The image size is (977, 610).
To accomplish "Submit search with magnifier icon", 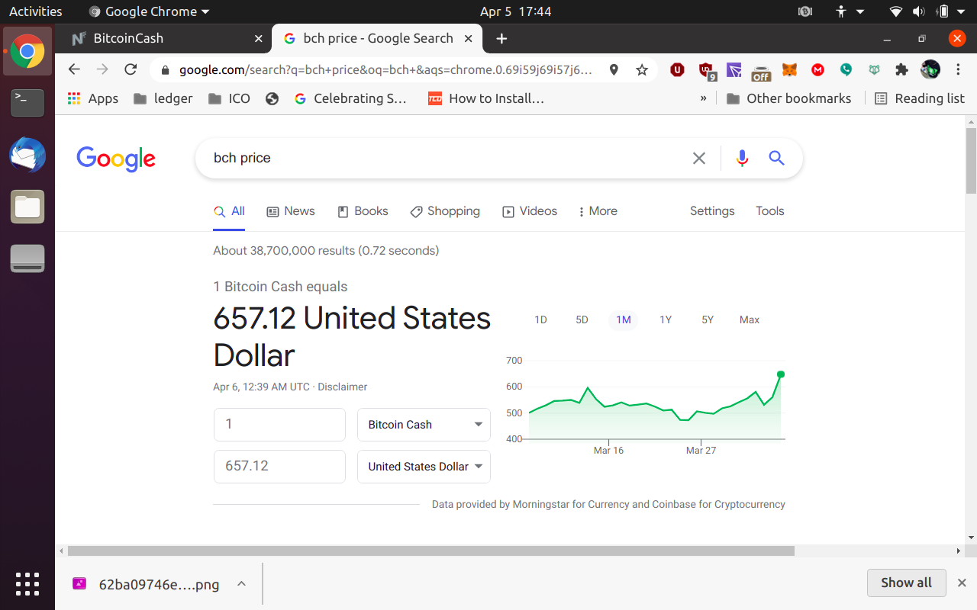I will tap(776, 158).
